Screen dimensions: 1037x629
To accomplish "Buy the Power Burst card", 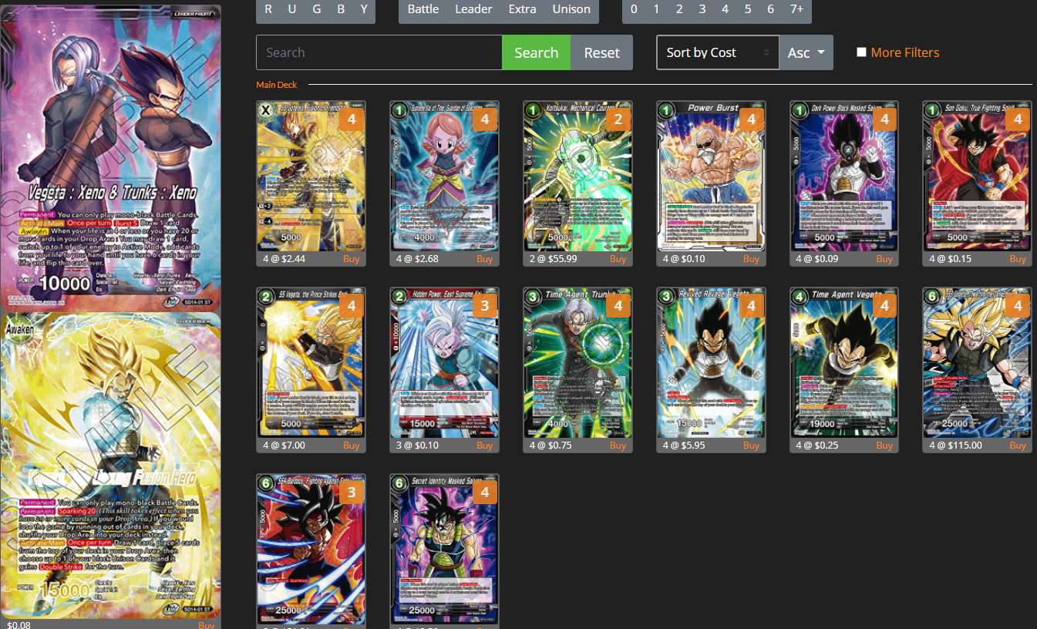I will tap(750, 258).
